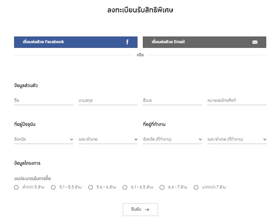Select budget ต่ำกว่า 5 ล้าน radio
Image resolution: width=280 pixels, height=223 pixels.
coord(16,187)
